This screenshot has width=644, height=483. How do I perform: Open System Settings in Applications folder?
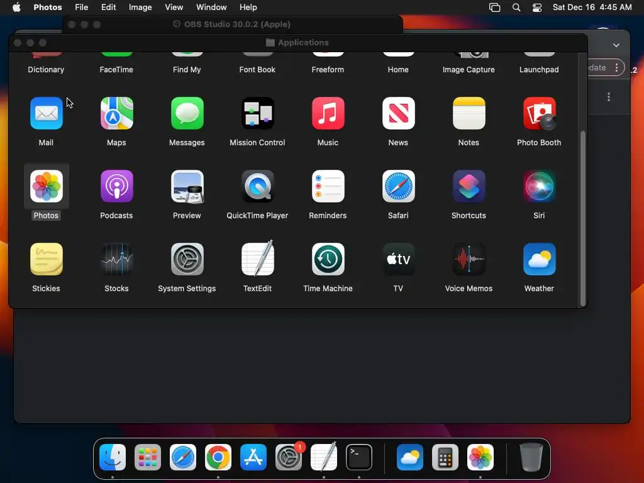point(187,259)
